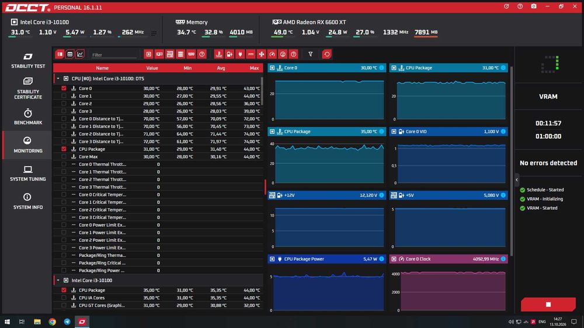Sort by the Avg column header
Image resolution: width=584 pixels, height=328 pixels.
pyautogui.click(x=221, y=68)
